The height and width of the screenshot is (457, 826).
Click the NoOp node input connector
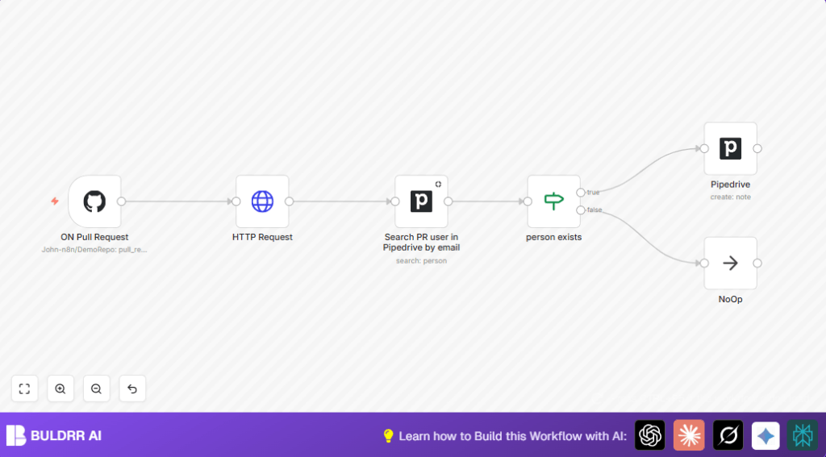click(x=704, y=264)
